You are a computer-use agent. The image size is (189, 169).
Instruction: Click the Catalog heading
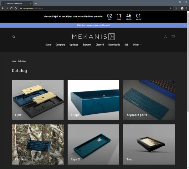19,71
